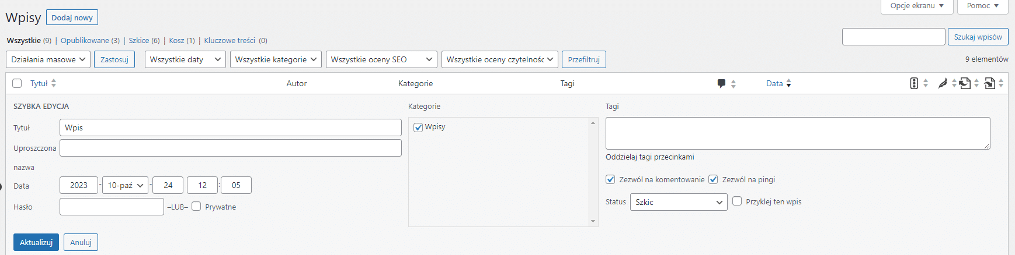1015x255 pixels.
Task: Click sort arrows next to Data column
Action: 788,83
